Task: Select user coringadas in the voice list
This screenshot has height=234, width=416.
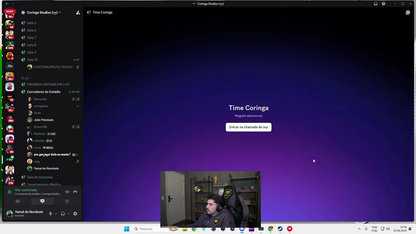Action: point(53,106)
